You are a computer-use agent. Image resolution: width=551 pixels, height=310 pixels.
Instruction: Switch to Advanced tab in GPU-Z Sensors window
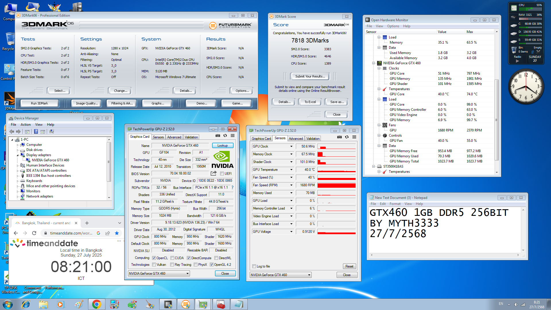pyautogui.click(x=296, y=139)
